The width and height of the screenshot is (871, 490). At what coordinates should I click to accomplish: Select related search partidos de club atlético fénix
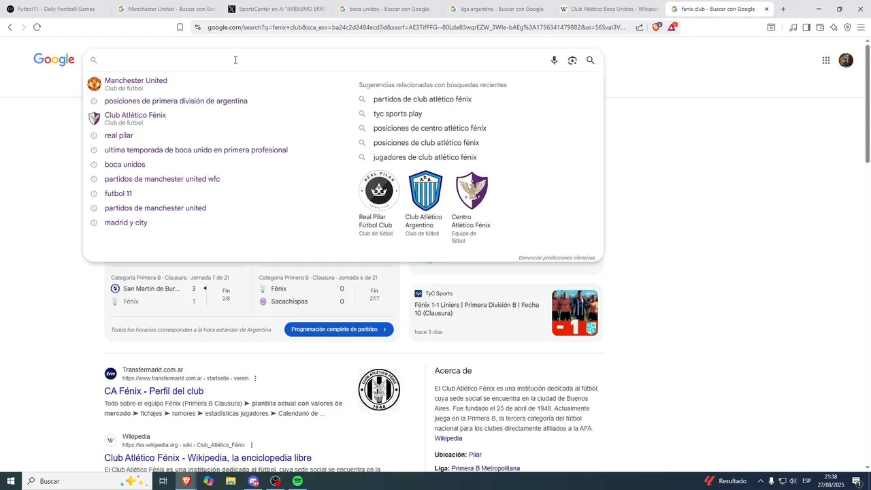pyautogui.click(x=422, y=99)
